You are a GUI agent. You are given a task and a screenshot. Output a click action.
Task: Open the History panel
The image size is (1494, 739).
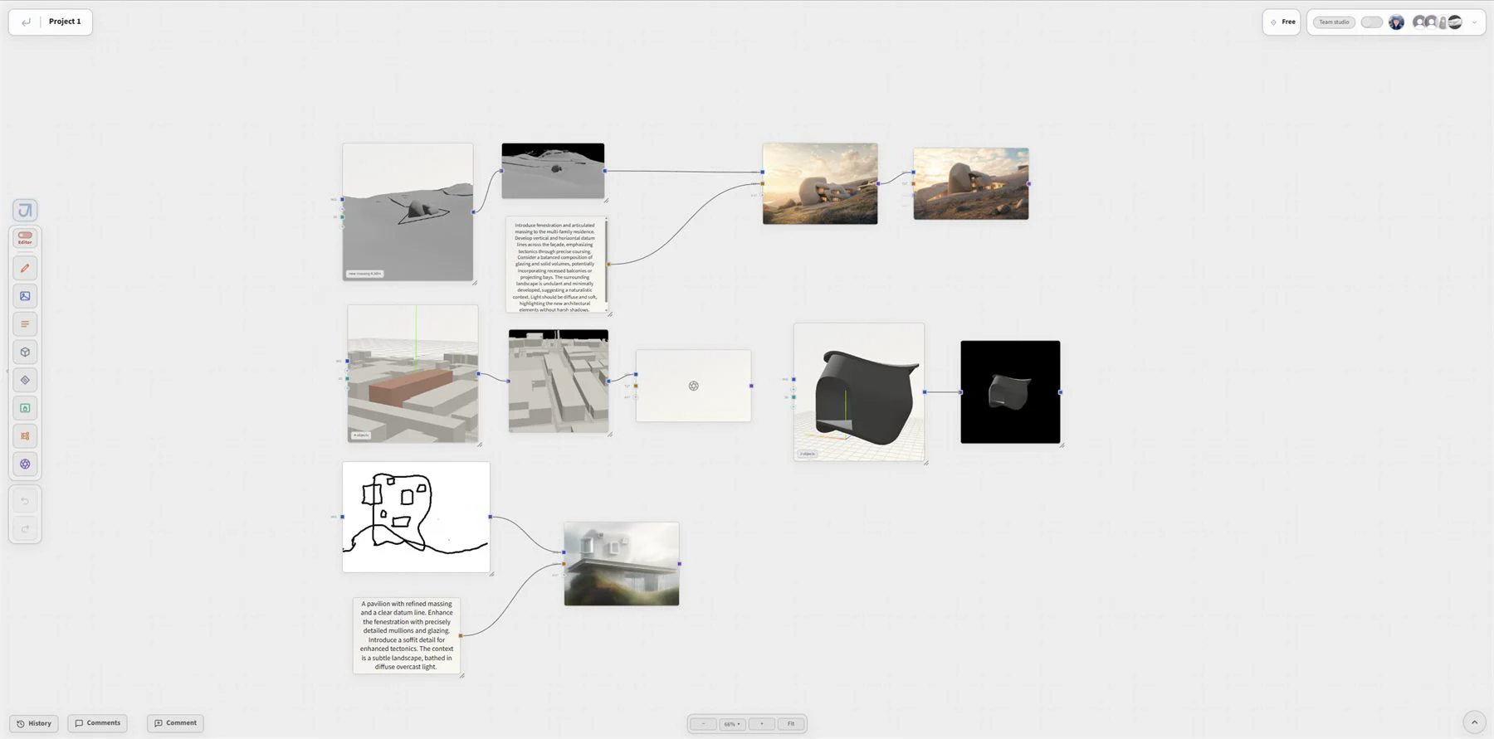coord(34,723)
